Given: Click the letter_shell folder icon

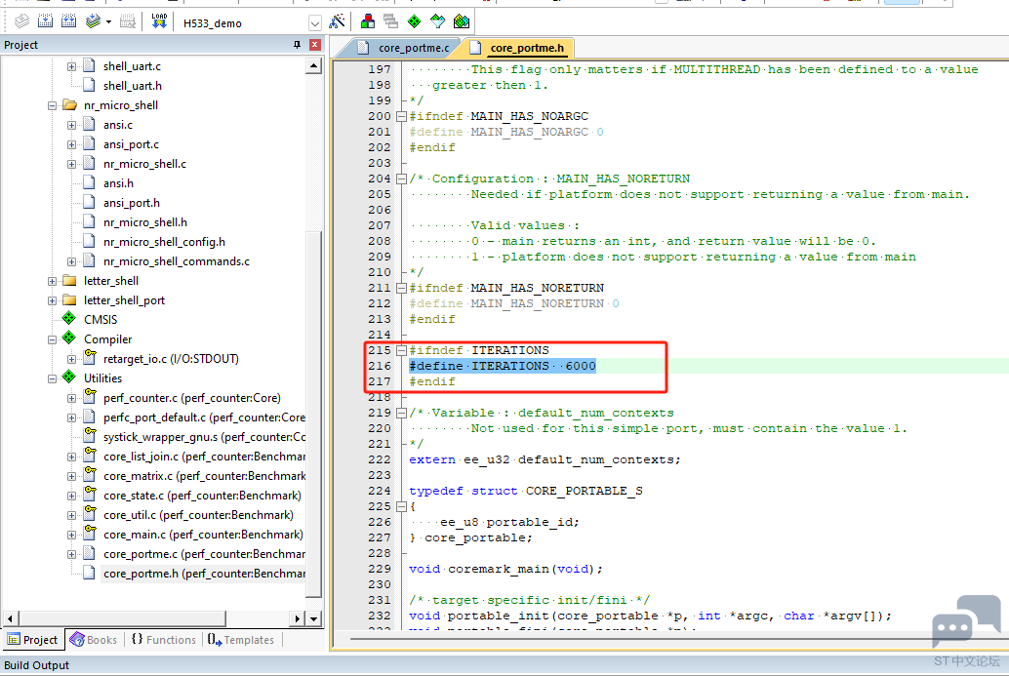Looking at the screenshot, I should [x=69, y=280].
